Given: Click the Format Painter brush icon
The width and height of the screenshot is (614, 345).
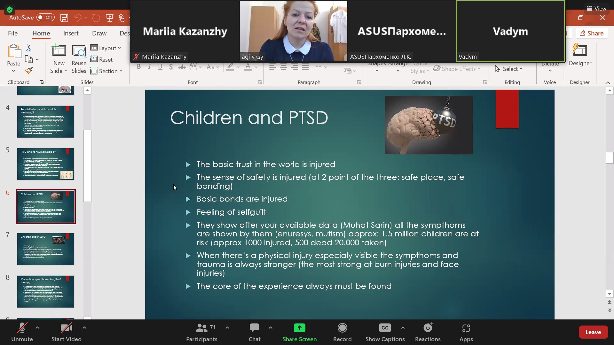Looking at the screenshot, I should click(x=29, y=70).
